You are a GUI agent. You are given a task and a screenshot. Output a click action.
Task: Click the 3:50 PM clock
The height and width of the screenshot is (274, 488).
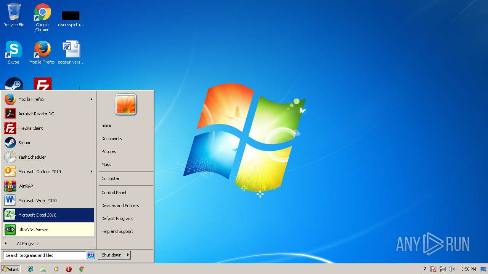(468, 269)
